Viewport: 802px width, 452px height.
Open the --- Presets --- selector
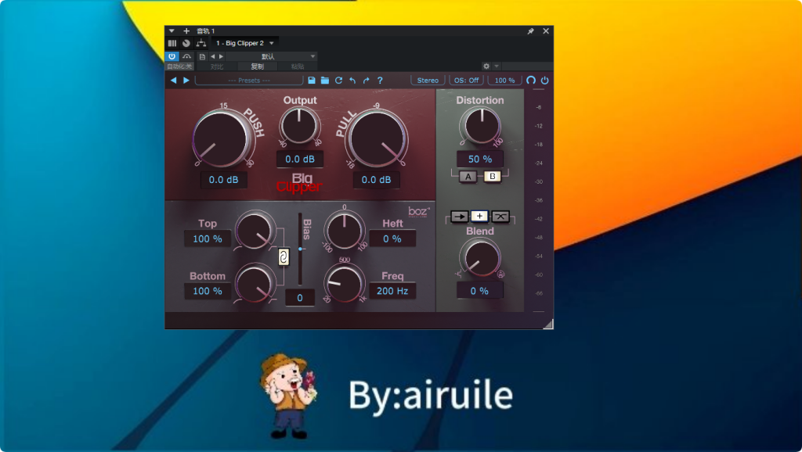pos(249,81)
